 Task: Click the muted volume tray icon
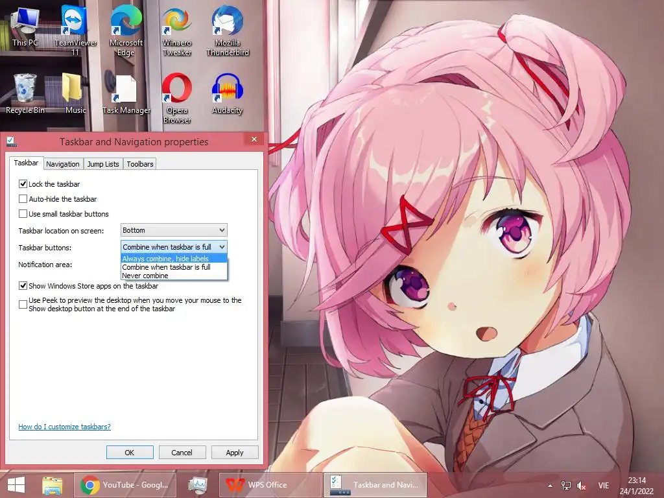tap(582, 486)
